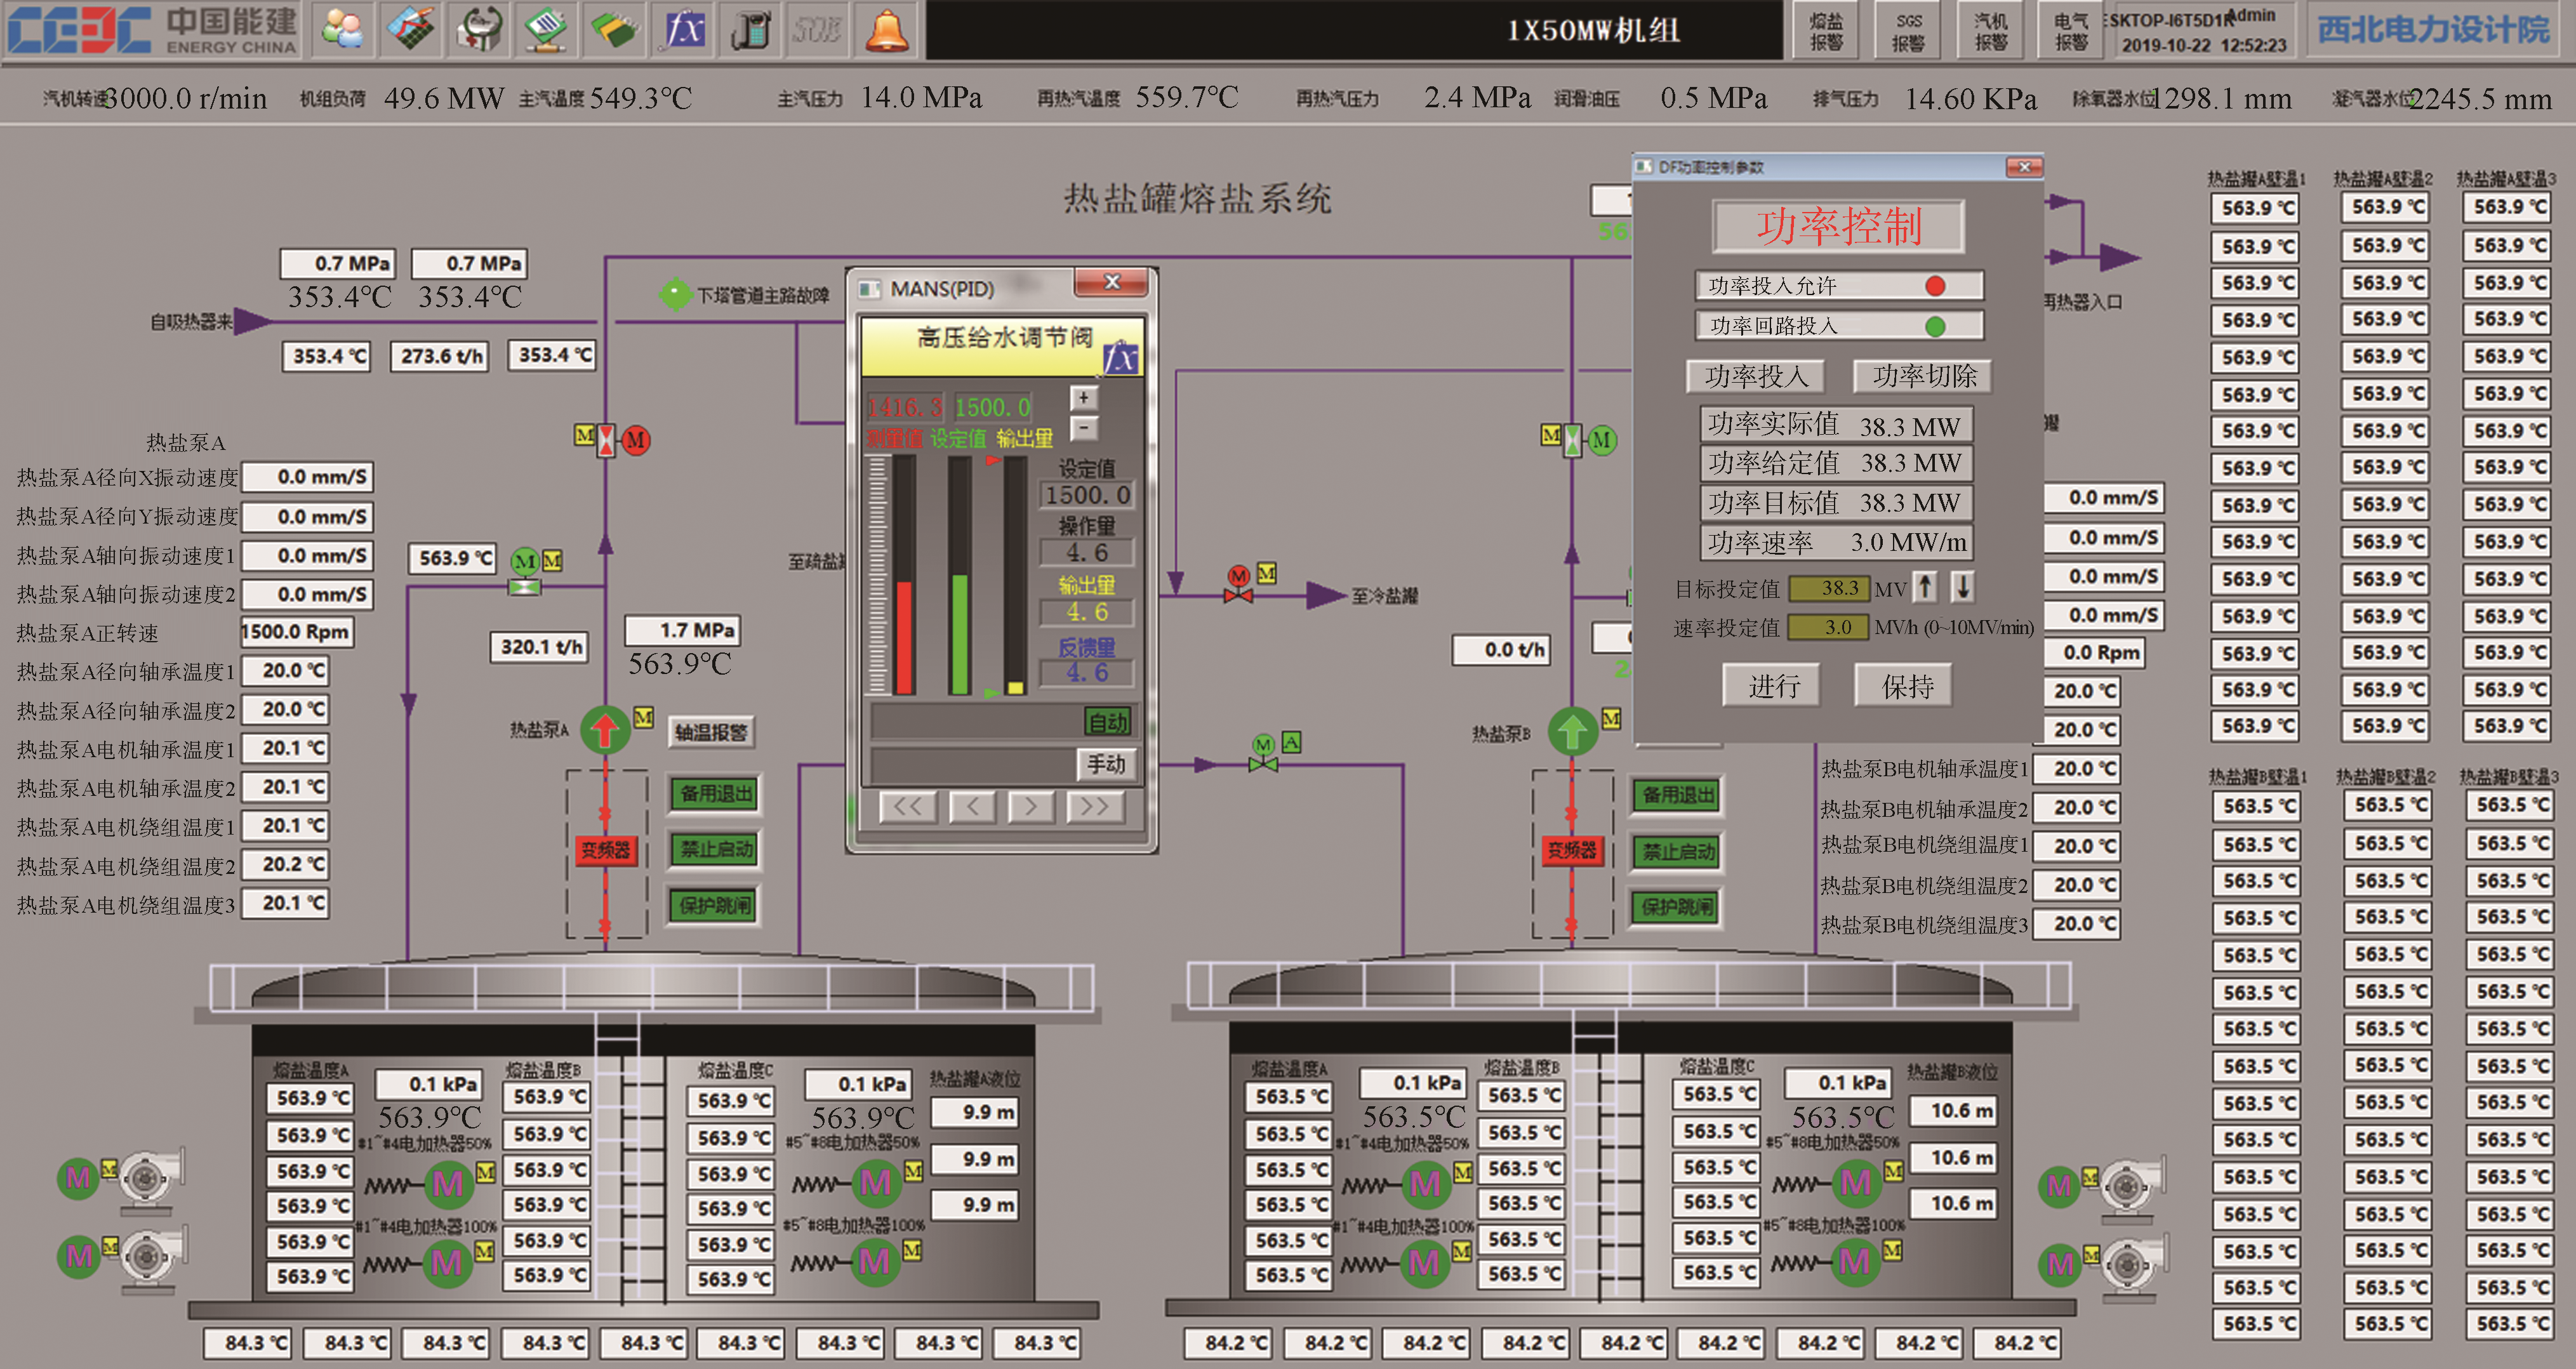Open the 电气报警 alarm page

pos(2071,31)
